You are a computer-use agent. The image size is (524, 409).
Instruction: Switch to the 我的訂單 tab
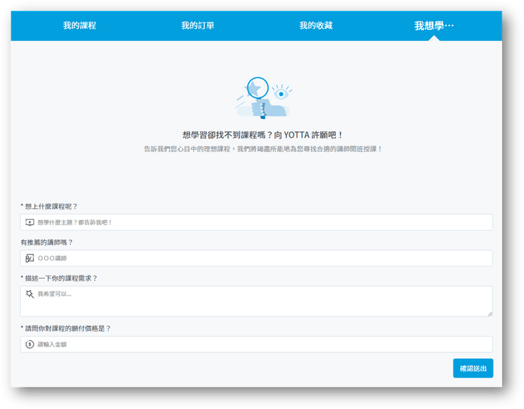[197, 26]
